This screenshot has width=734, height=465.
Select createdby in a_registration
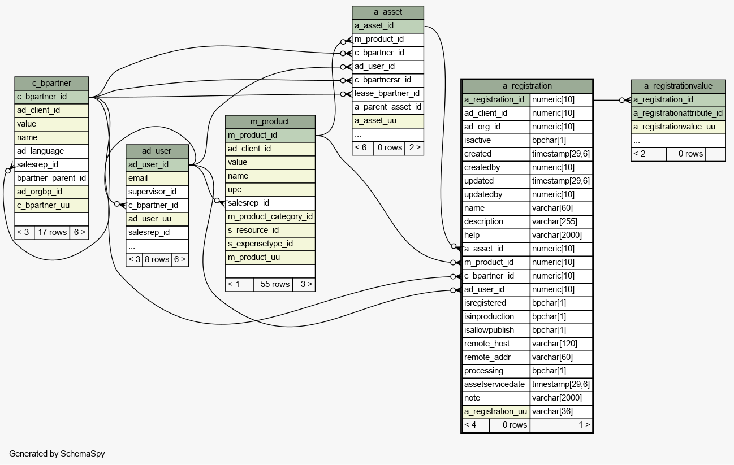496,167
